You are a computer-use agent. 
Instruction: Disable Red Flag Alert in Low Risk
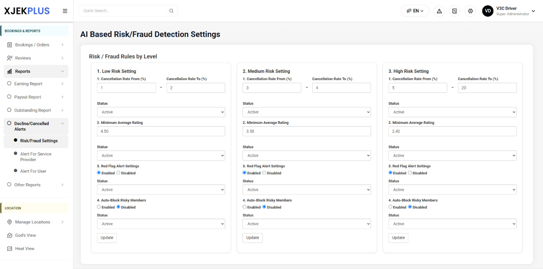point(118,173)
